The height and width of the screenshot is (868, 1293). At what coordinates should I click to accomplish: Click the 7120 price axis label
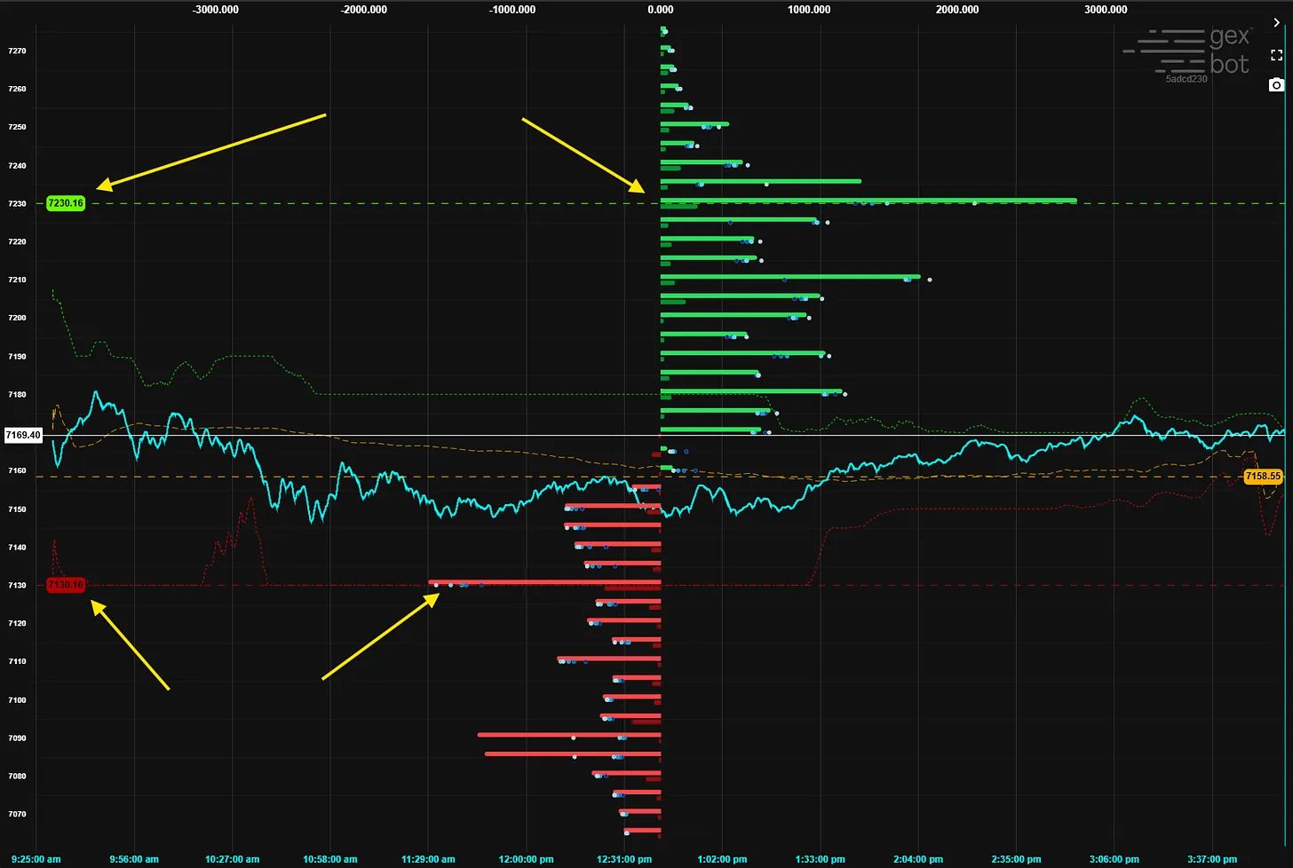coord(17,623)
